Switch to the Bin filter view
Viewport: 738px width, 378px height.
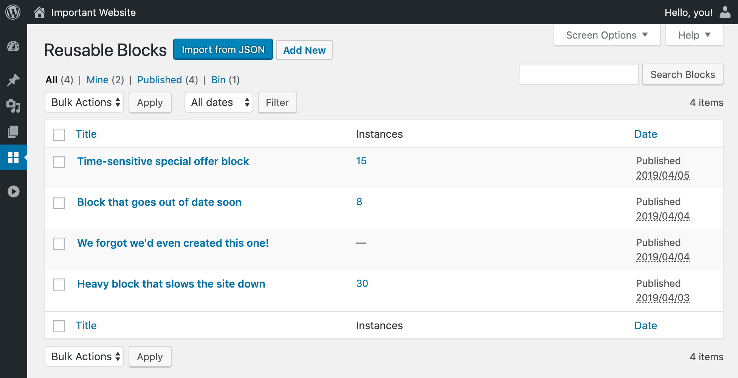218,80
